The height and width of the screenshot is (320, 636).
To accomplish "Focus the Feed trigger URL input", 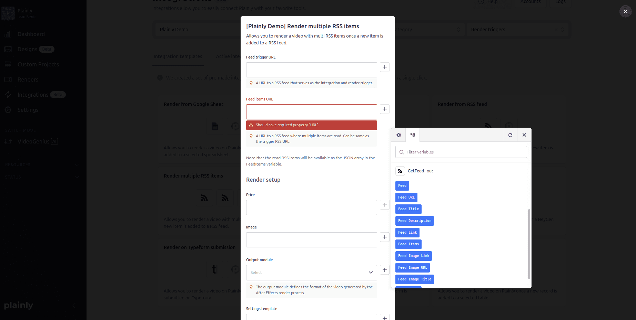I will [x=311, y=70].
